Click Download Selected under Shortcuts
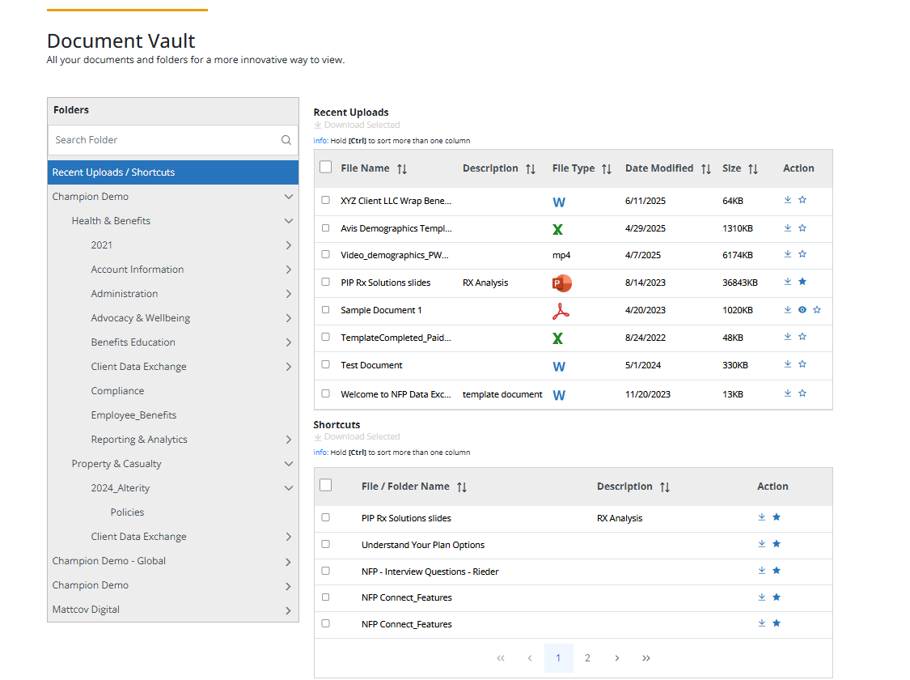The image size is (910, 680). 357,436
